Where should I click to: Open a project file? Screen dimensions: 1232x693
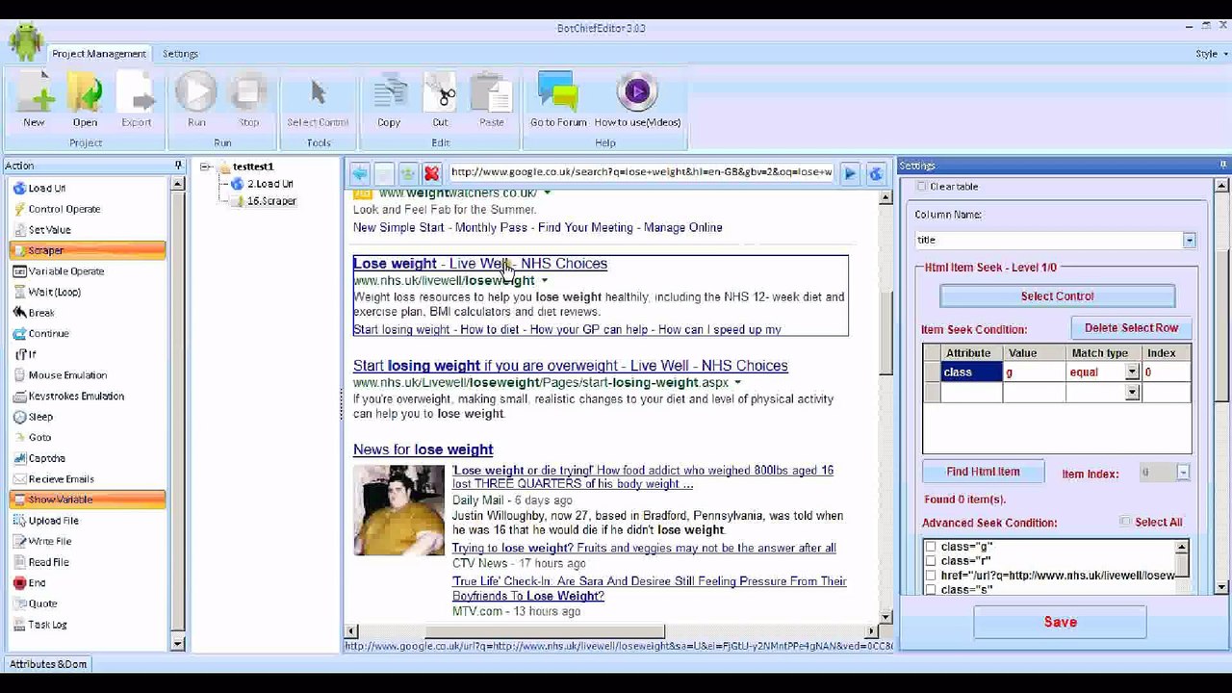(85, 99)
